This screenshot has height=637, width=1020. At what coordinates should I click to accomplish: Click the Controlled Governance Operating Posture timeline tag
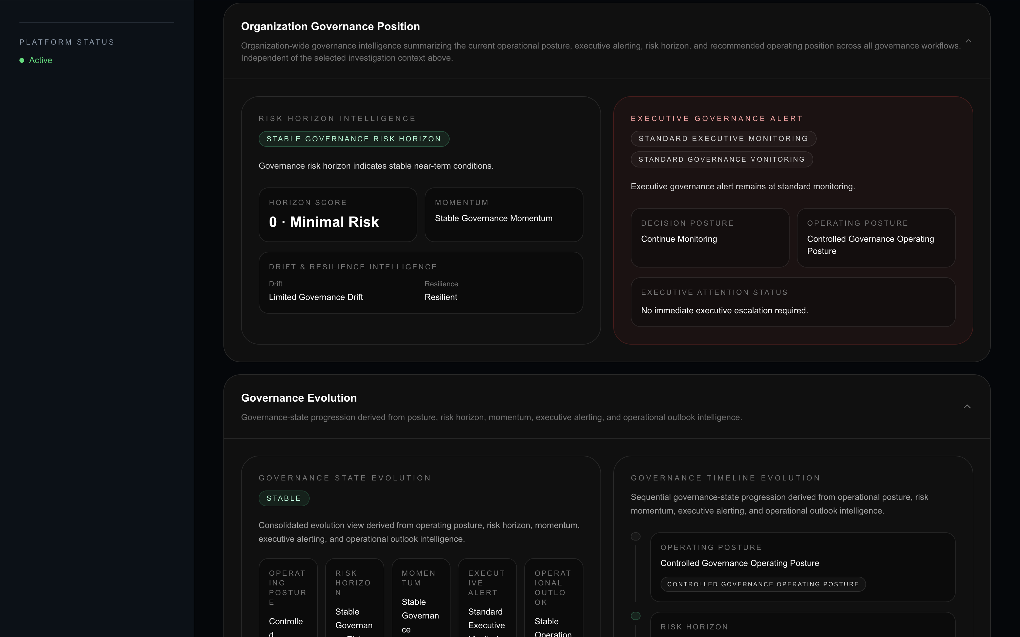(x=763, y=584)
